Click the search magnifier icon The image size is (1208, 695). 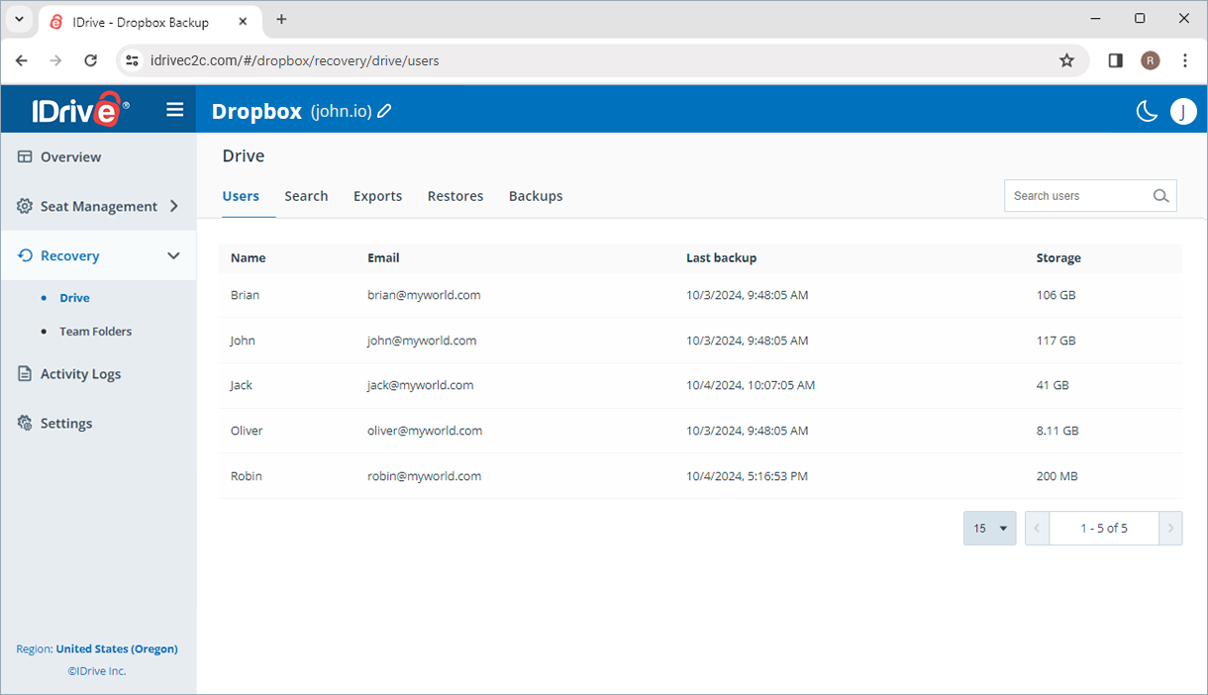coord(1160,196)
